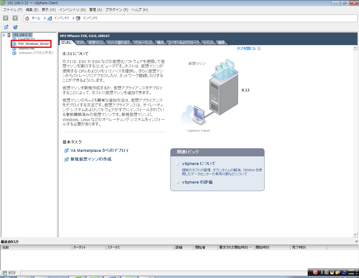Expand breadcrumb arrow before first インベントリ

45,18
